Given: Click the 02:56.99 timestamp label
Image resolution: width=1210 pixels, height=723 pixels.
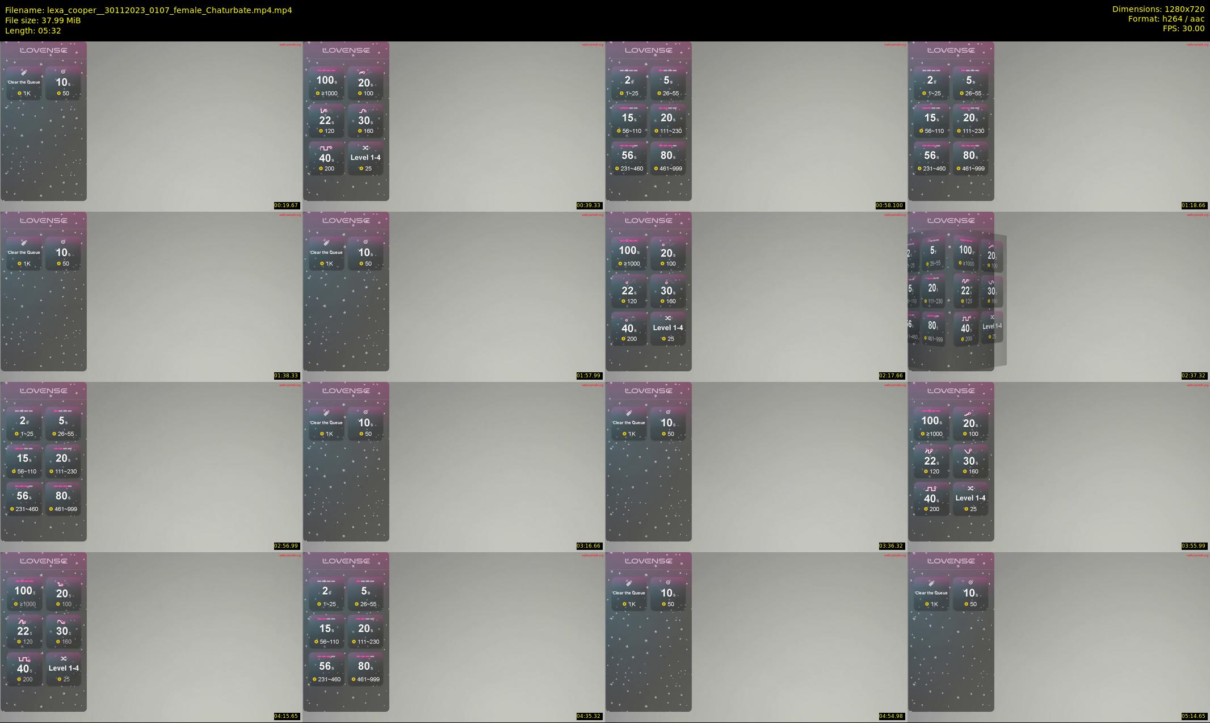Looking at the screenshot, I should click(286, 546).
